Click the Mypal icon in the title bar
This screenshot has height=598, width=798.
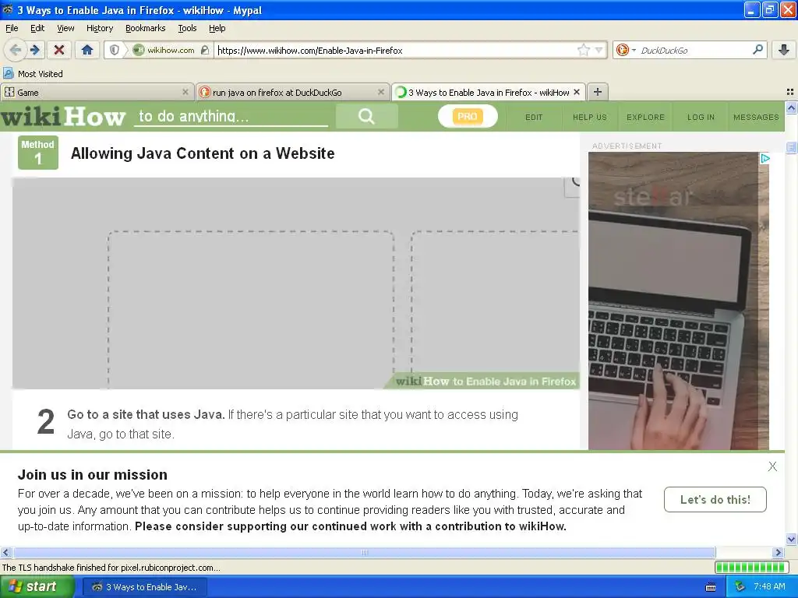tap(8, 9)
